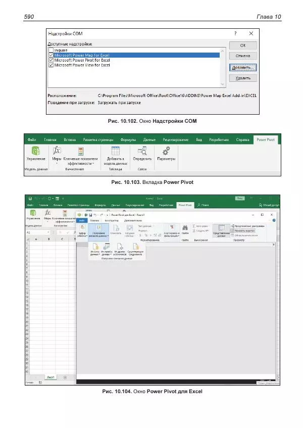303x428 pixels.
Task: Open the Справка tab in the Figure 10.103 ribbon
Action: coord(242,140)
